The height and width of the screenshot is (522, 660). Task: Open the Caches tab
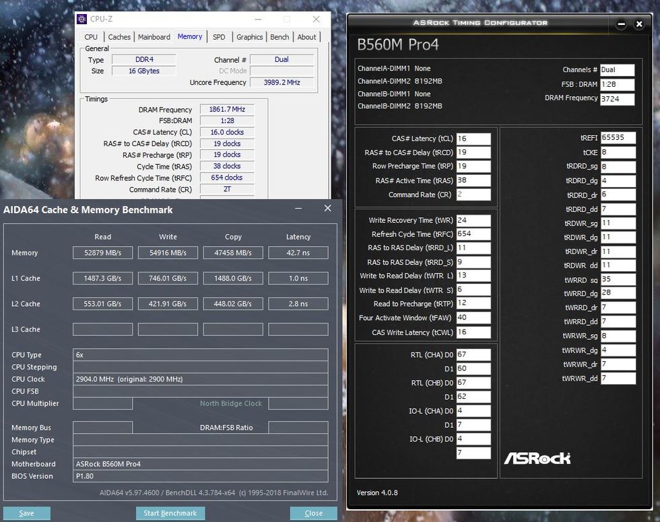click(x=120, y=37)
